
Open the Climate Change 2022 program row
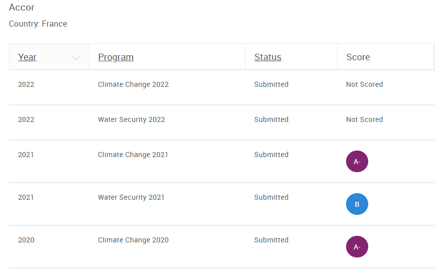222,87
